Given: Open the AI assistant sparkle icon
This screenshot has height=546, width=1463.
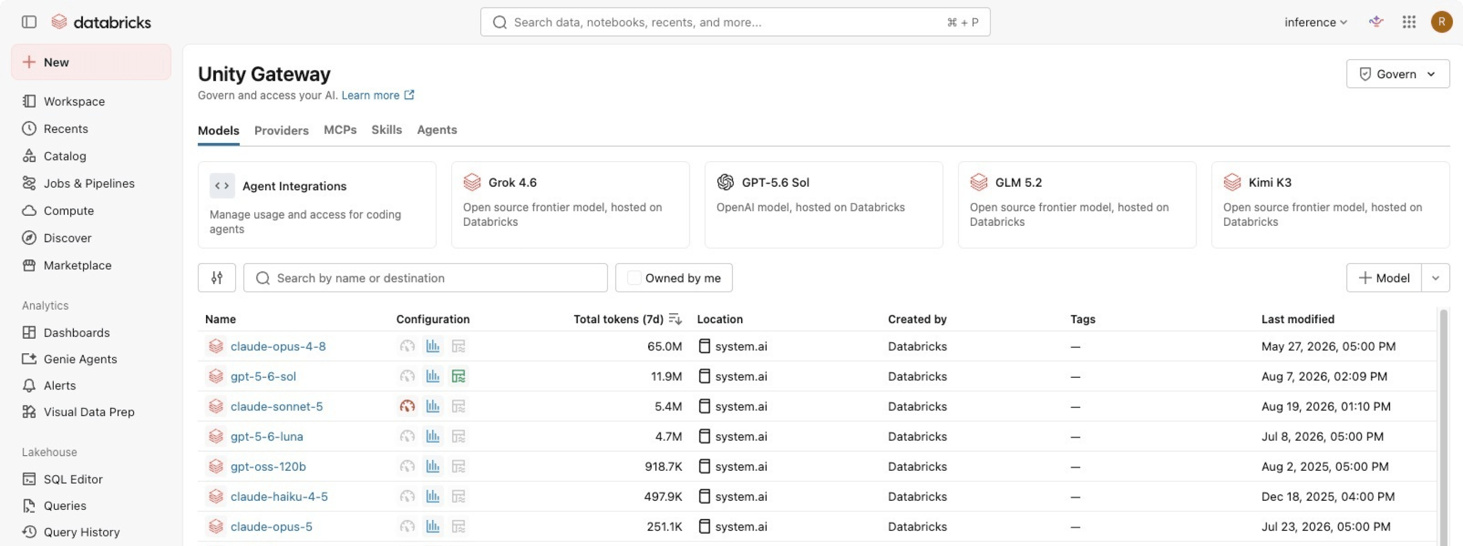Looking at the screenshot, I should (x=1376, y=22).
